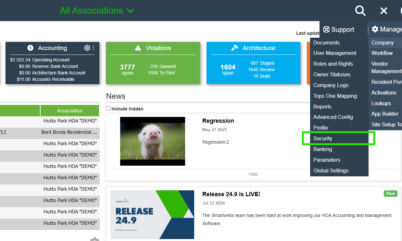Select Security from Support menu
Image resolution: width=402 pixels, height=241 pixels.
point(322,138)
